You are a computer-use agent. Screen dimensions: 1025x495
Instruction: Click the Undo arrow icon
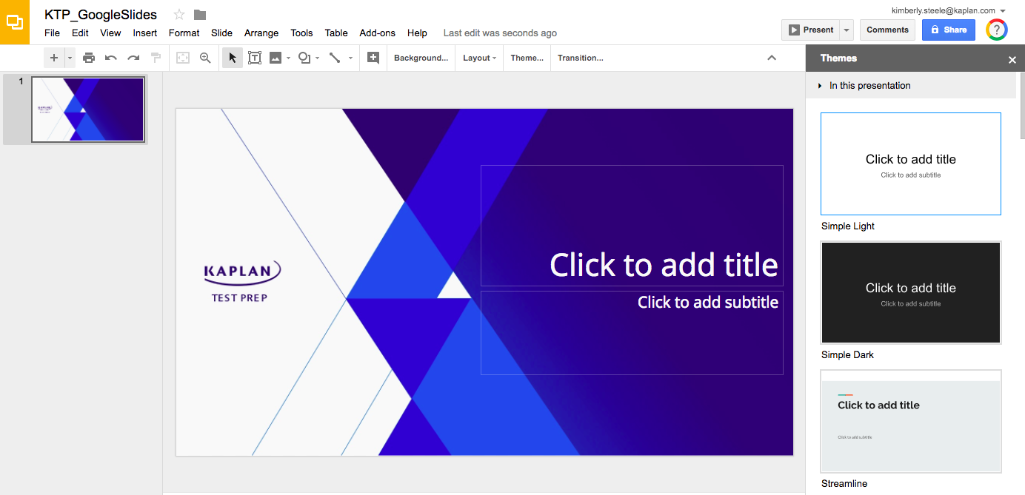click(x=111, y=58)
